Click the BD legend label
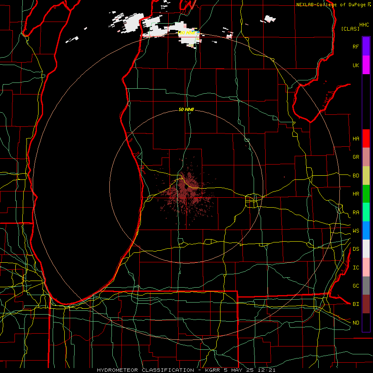The image size is (373, 373). (356, 176)
